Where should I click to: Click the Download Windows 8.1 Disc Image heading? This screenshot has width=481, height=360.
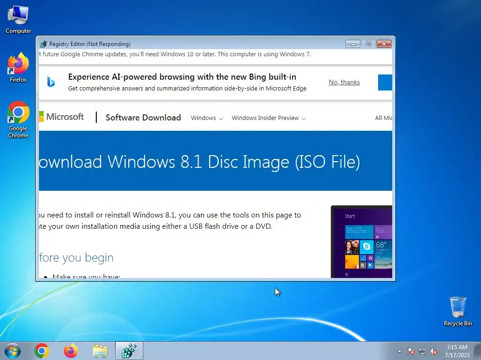click(200, 162)
